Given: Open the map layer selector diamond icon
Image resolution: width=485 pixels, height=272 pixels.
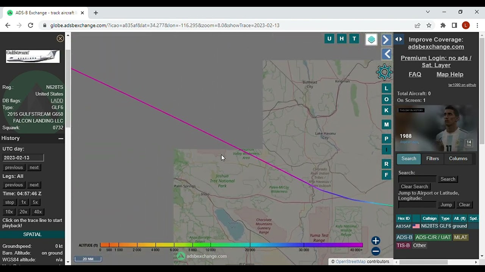Looking at the screenshot, I should tap(371, 39).
